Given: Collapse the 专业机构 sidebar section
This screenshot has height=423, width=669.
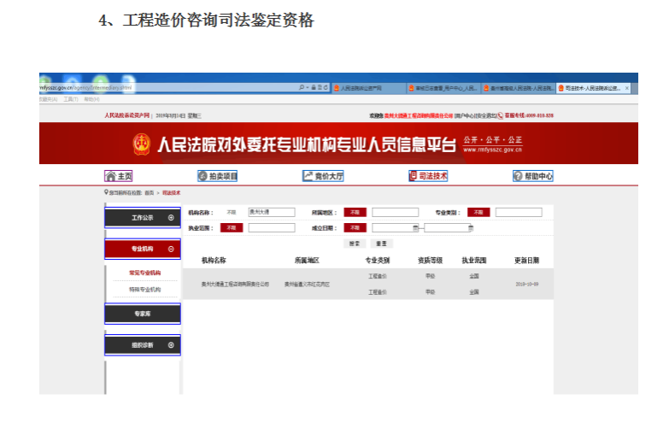Looking at the screenshot, I should [x=143, y=249].
